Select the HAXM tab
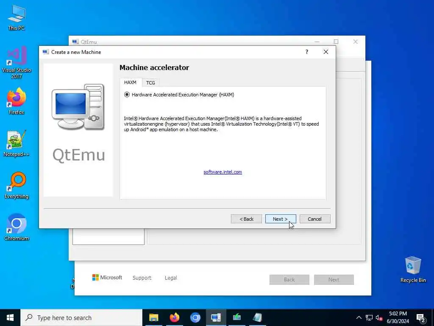Screen dimensions: 434x326 [131, 82]
